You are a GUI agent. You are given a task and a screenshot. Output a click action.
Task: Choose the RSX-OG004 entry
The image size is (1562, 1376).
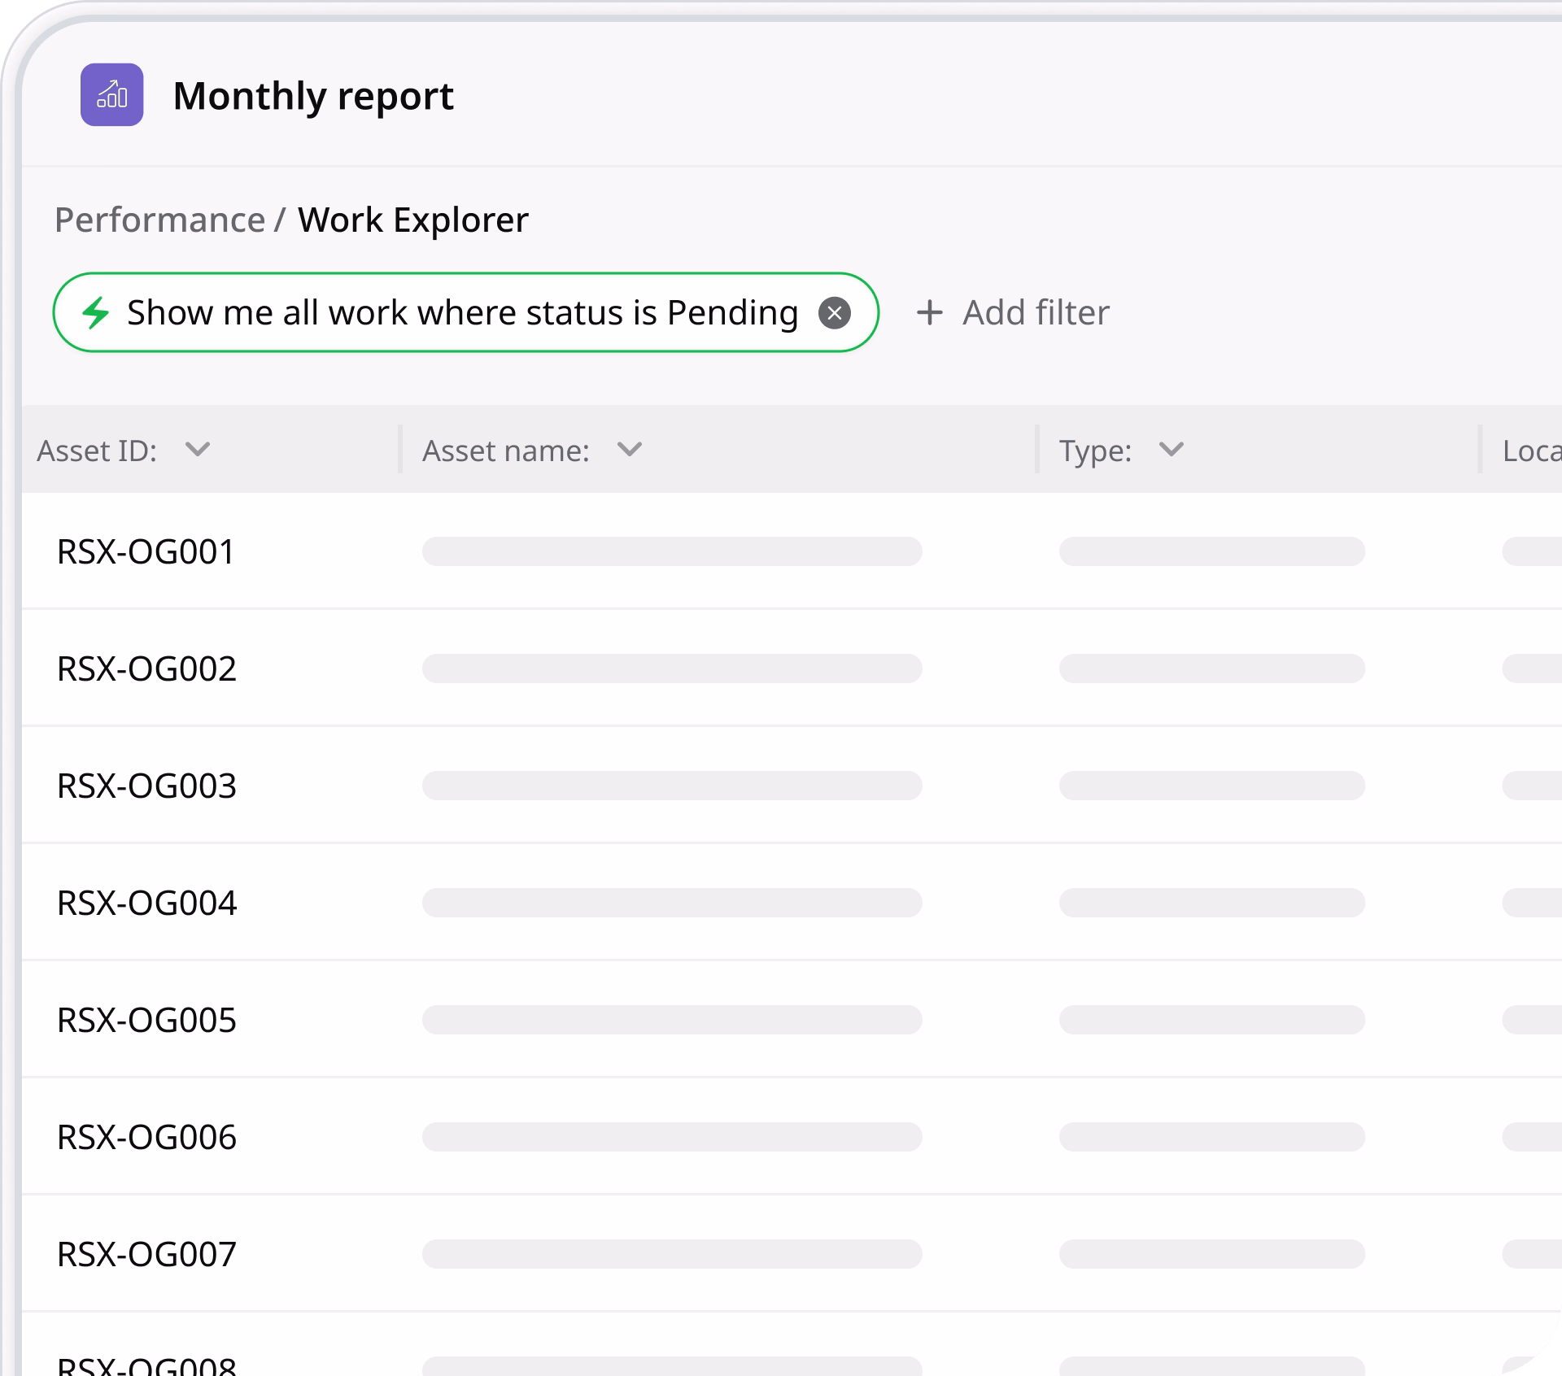pos(146,903)
